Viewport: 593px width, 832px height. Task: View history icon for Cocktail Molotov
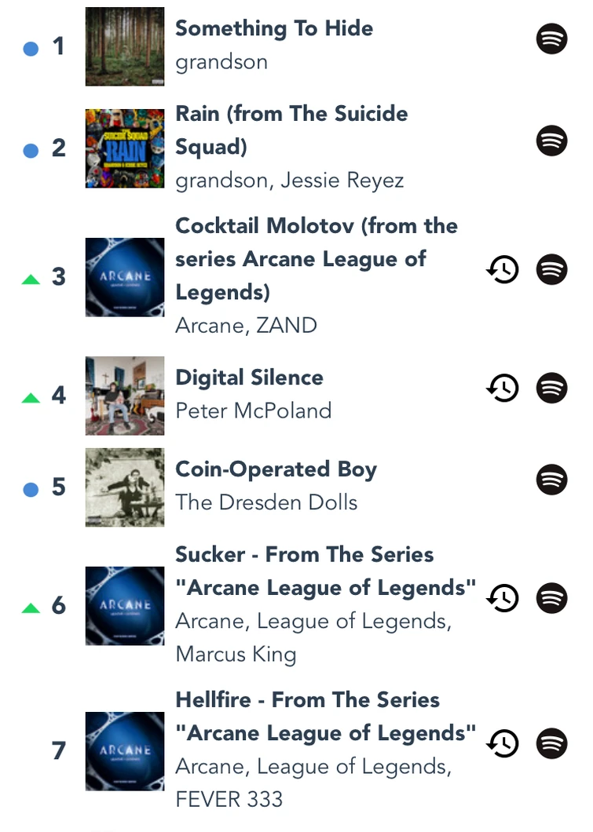click(503, 270)
